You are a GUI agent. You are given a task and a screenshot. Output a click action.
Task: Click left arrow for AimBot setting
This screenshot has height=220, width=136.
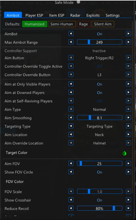[71, 34]
